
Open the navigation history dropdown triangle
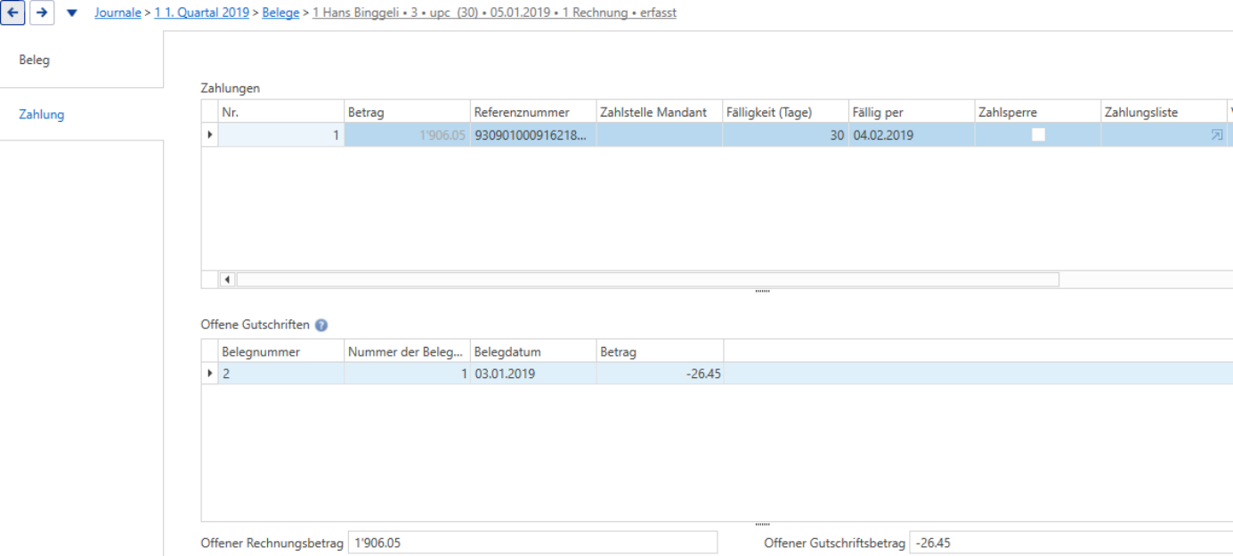(x=72, y=13)
